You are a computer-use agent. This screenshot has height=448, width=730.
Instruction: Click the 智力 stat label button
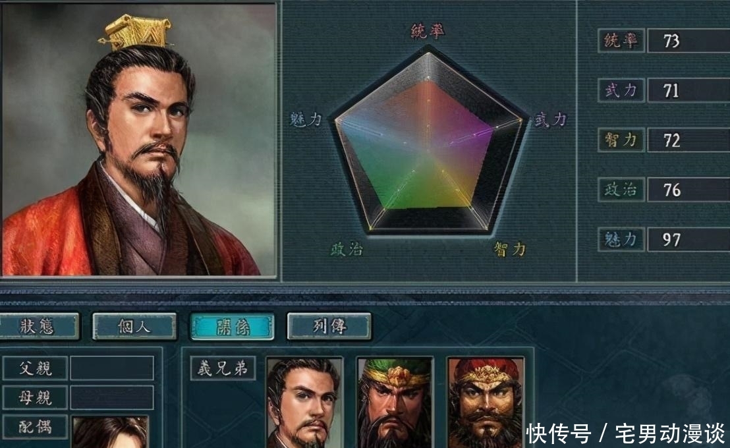pos(621,140)
